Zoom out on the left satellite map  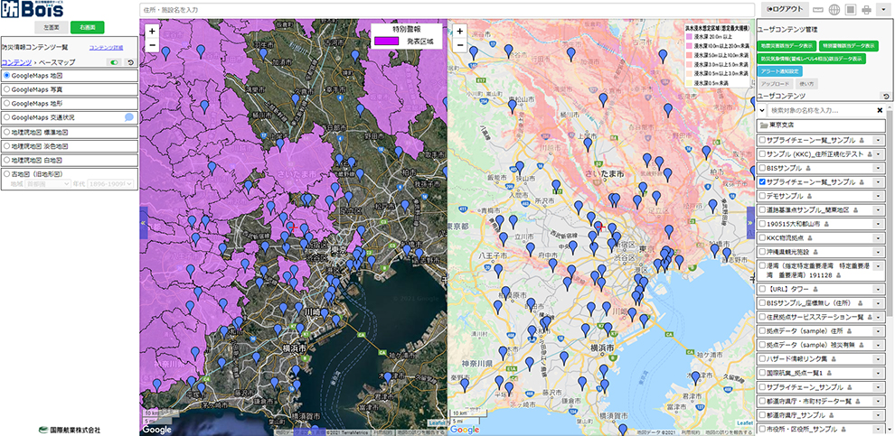(152, 46)
